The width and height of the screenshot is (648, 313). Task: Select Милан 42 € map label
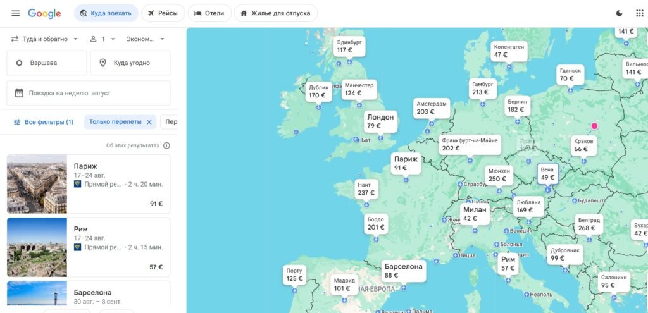475,214
